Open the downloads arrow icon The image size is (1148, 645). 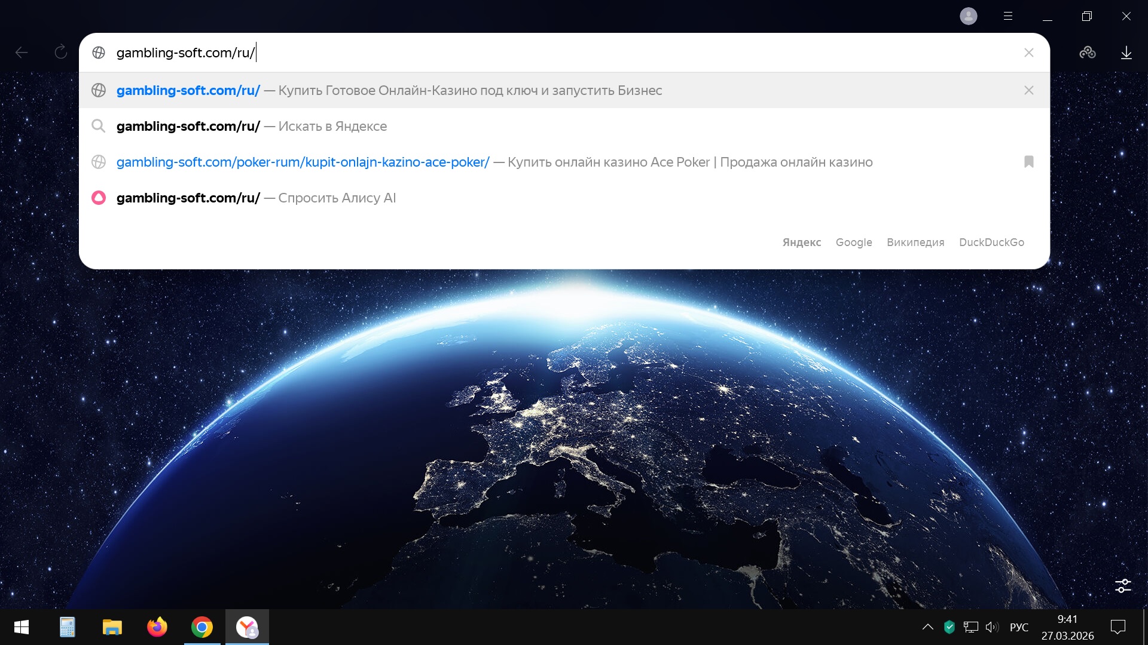1126,53
